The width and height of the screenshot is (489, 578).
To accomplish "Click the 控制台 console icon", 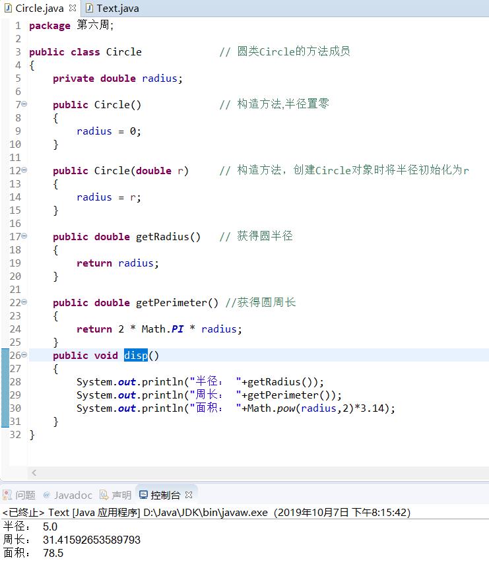I will coord(143,495).
